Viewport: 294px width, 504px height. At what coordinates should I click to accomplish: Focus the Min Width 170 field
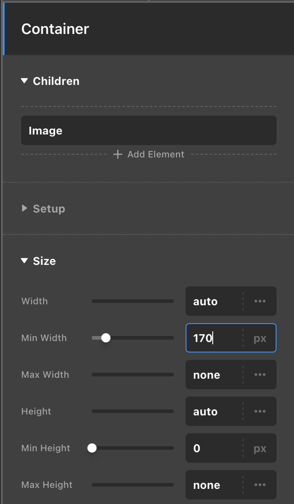[x=214, y=338]
